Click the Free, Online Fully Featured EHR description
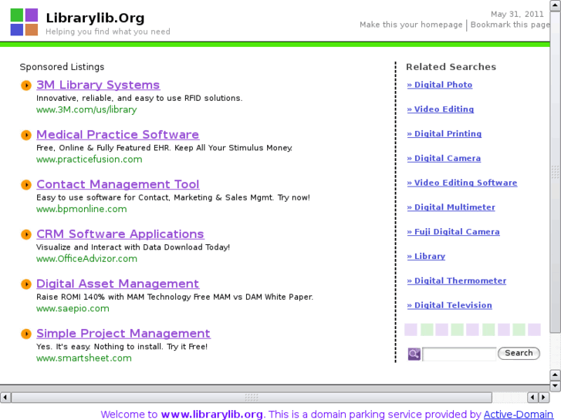Screen dimensions: 561x420 click(x=164, y=148)
